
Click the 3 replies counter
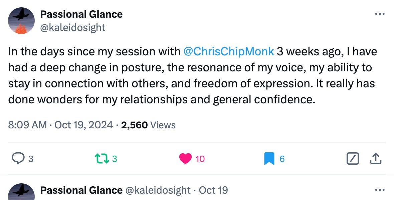[x=31, y=159]
